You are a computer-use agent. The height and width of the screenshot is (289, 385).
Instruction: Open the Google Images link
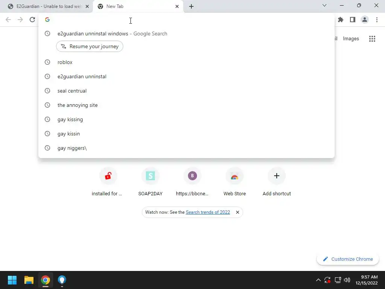(351, 39)
